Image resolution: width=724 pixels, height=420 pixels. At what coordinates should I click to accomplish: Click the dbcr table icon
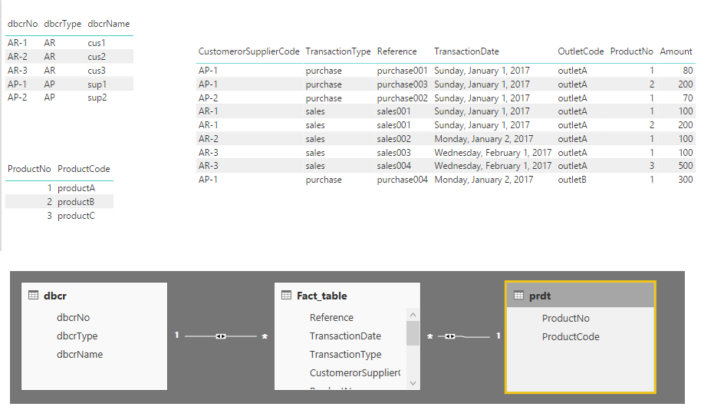tap(33, 296)
